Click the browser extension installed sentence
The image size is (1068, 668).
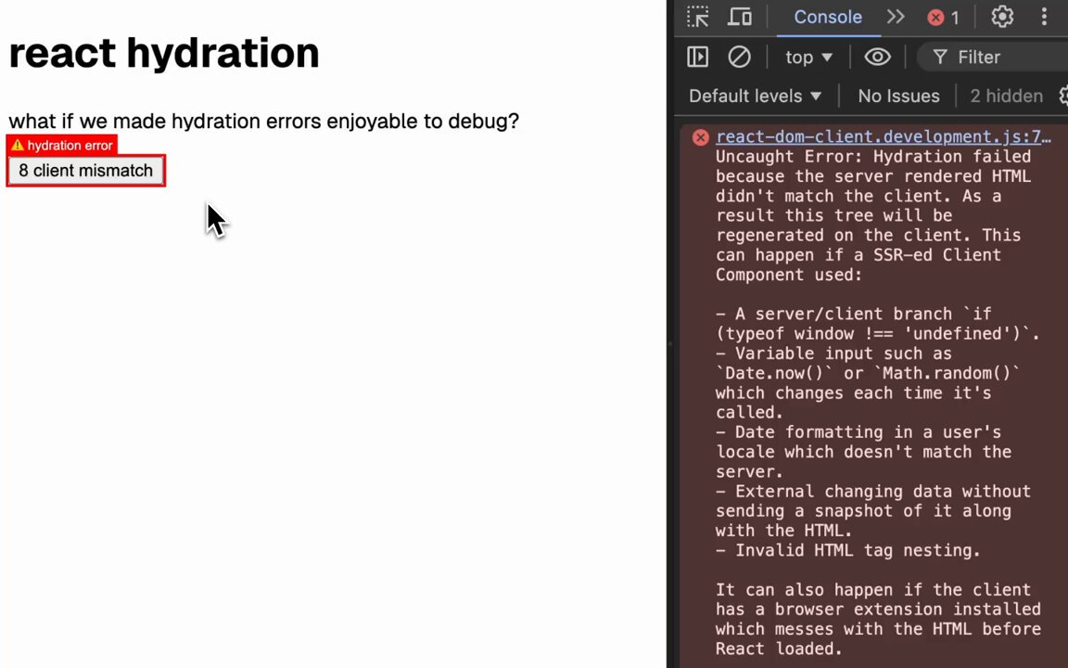[x=879, y=619]
